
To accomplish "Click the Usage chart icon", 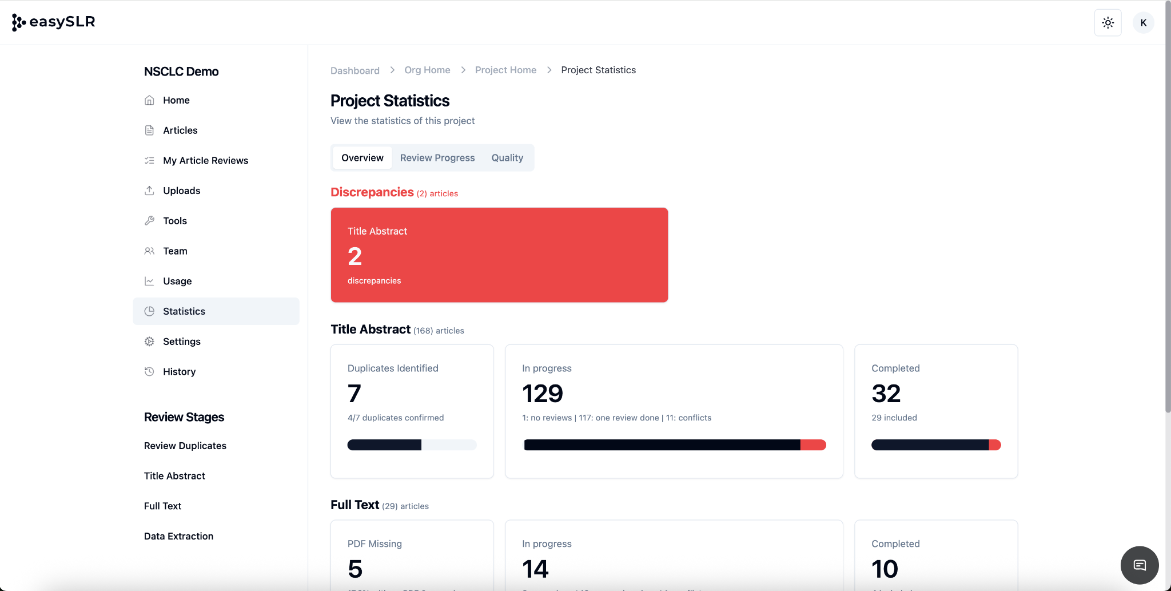I will tap(149, 281).
